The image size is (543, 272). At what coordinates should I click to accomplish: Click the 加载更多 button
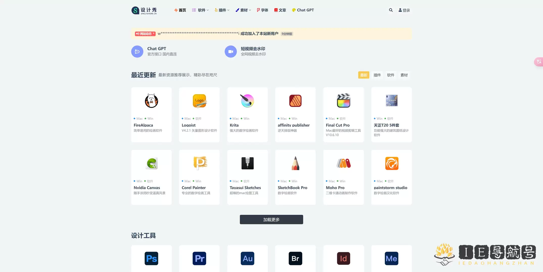271,219
